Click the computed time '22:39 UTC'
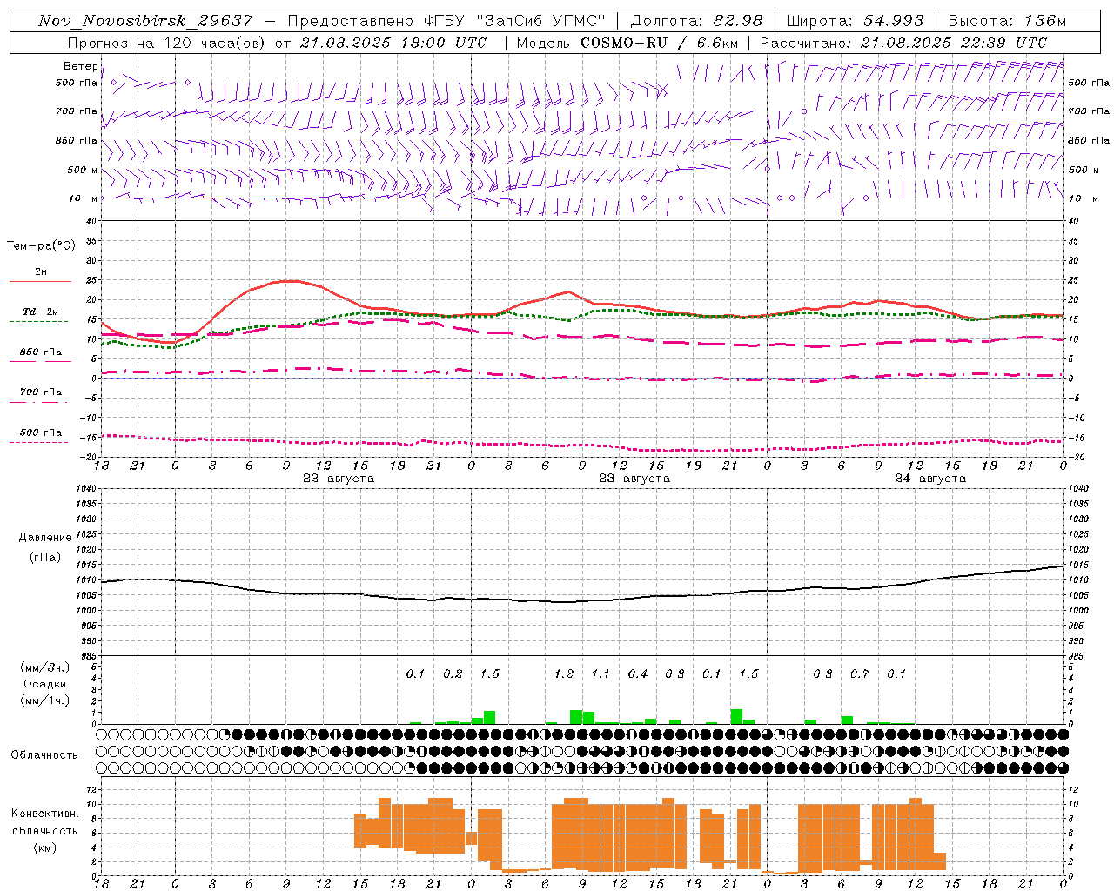Image resolution: width=1114 pixels, height=891 pixels. [1005, 43]
